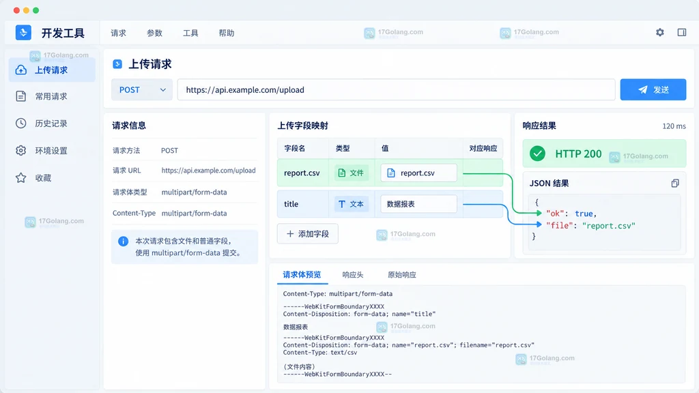This screenshot has height=393, width=699.
Task: Open the 工具 menu
Action: pos(190,33)
